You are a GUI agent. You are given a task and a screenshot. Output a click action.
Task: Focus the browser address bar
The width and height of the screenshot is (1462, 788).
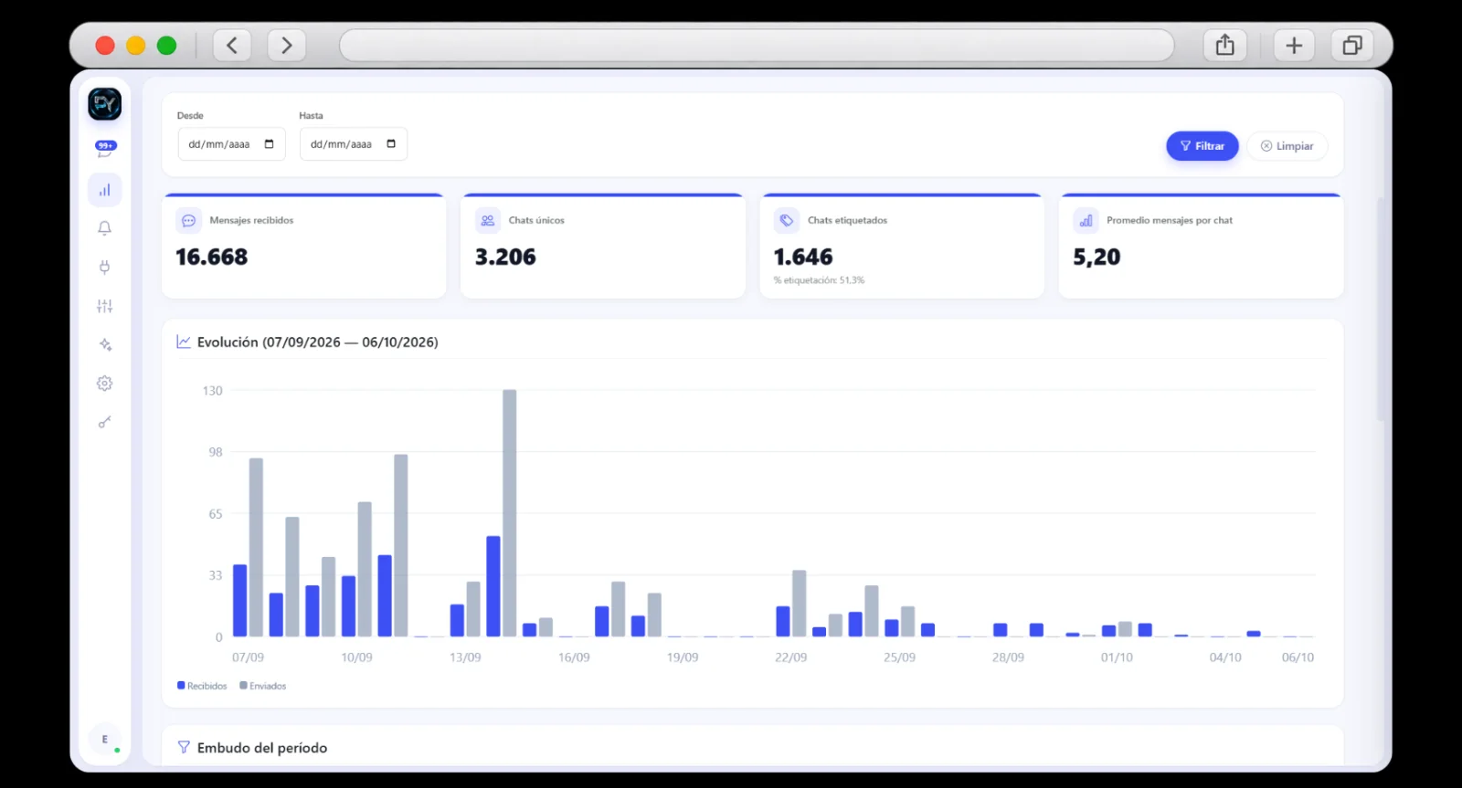pyautogui.click(x=757, y=45)
